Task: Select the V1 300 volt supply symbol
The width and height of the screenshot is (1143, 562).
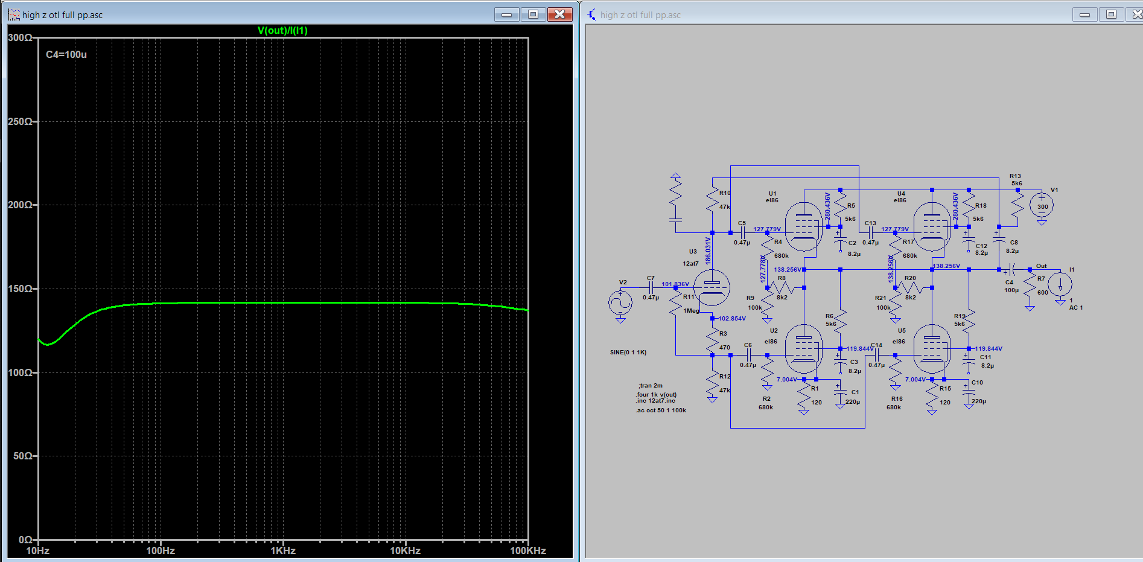Action: 1042,206
